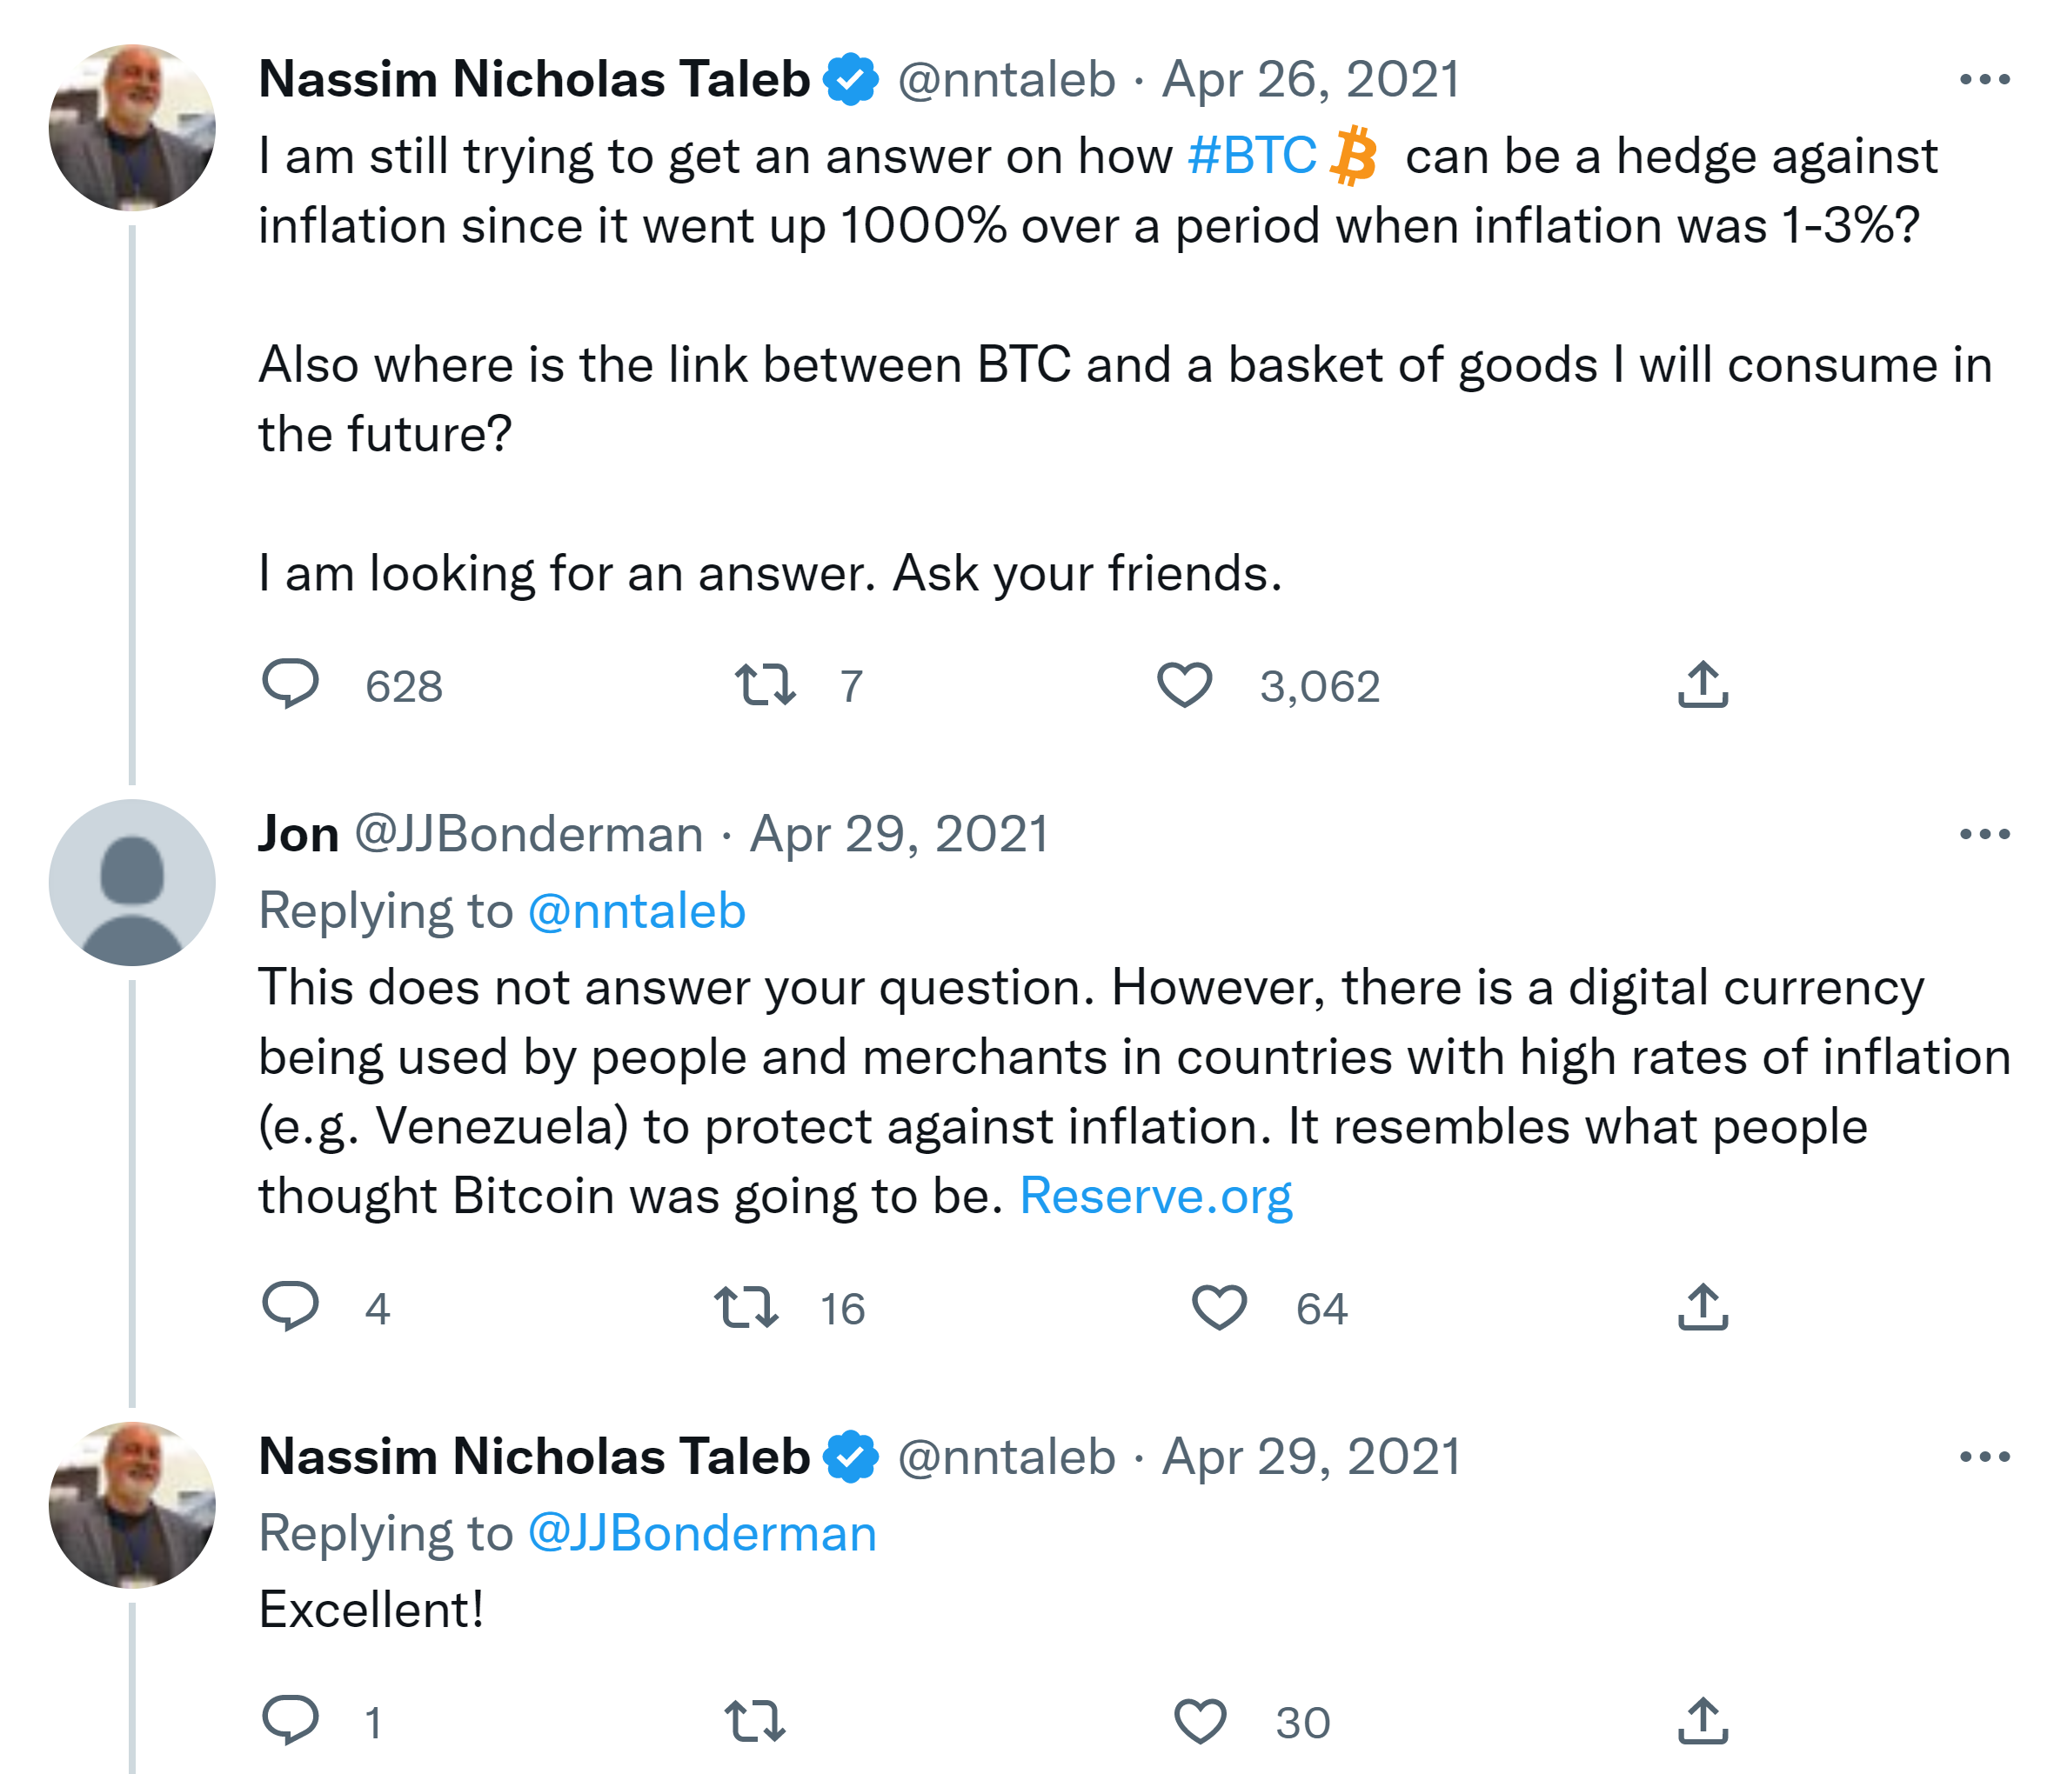Screen dimensions: 2054x1774
Task: Like the "Excellent!" tweet with 30 likes
Action: 1201,1722
